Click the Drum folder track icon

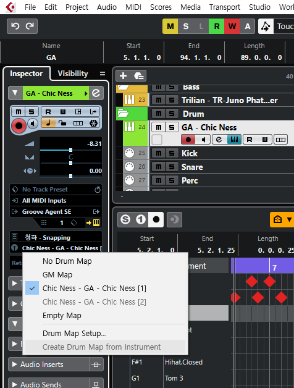click(x=123, y=114)
